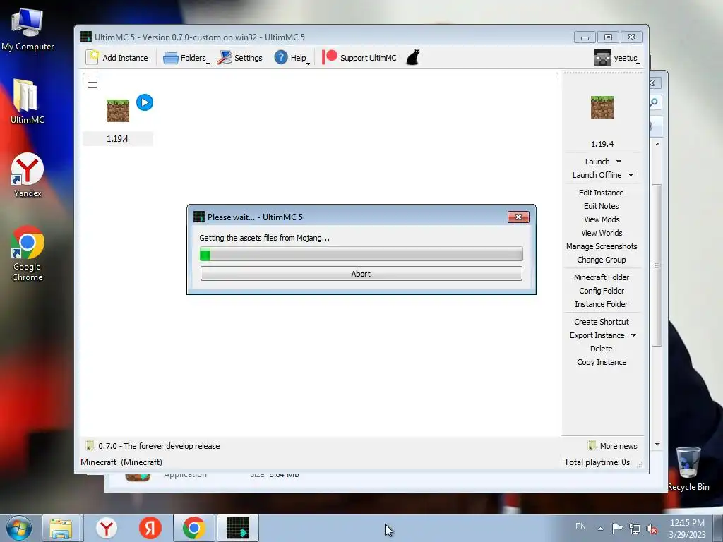The width and height of the screenshot is (723, 542).
Task: Click the assets download progress bar
Action: 361,254
